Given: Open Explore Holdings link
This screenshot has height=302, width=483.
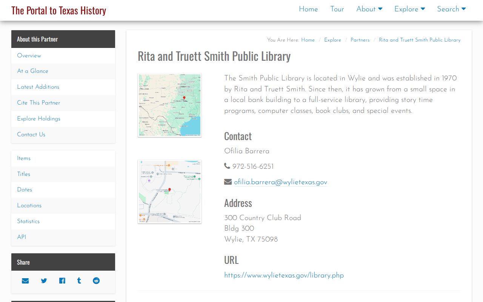Looking at the screenshot, I should point(63,119).
